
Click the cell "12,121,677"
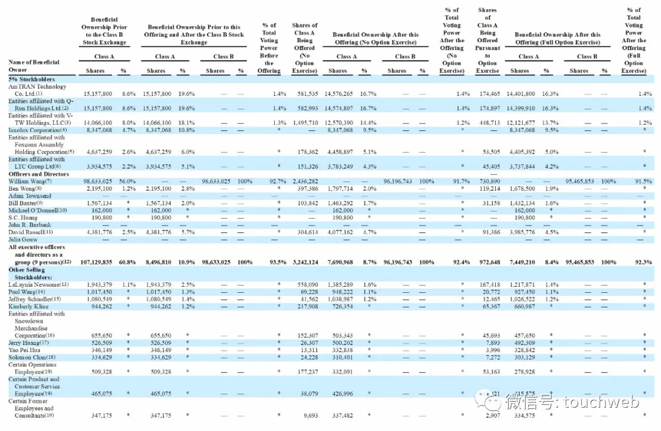pyautogui.click(x=521, y=123)
